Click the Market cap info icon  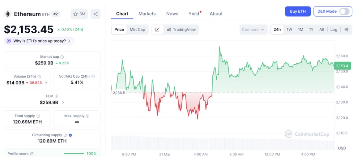point(62,57)
